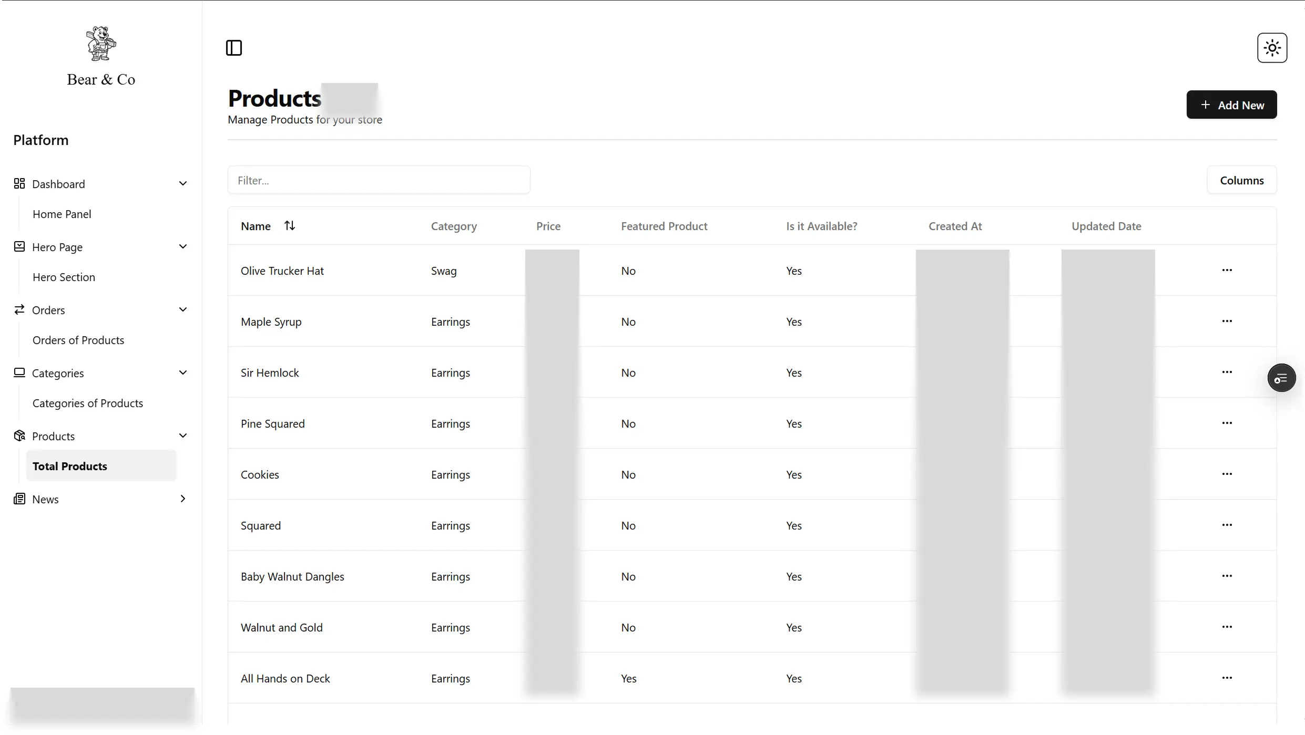The image size is (1305, 735).
Task: Open actions menu for Sir Hemlock
Action: pos(1227,372)
